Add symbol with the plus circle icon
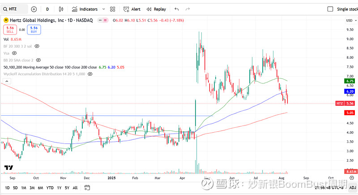Image resolution: width=358 pixels, height=195 pixels. 34,9
